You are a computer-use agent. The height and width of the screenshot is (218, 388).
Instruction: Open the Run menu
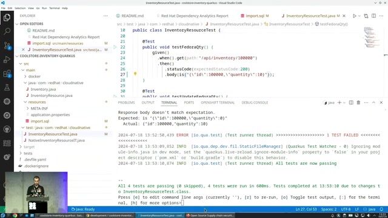pyautogui.click(x=44, y=8)
